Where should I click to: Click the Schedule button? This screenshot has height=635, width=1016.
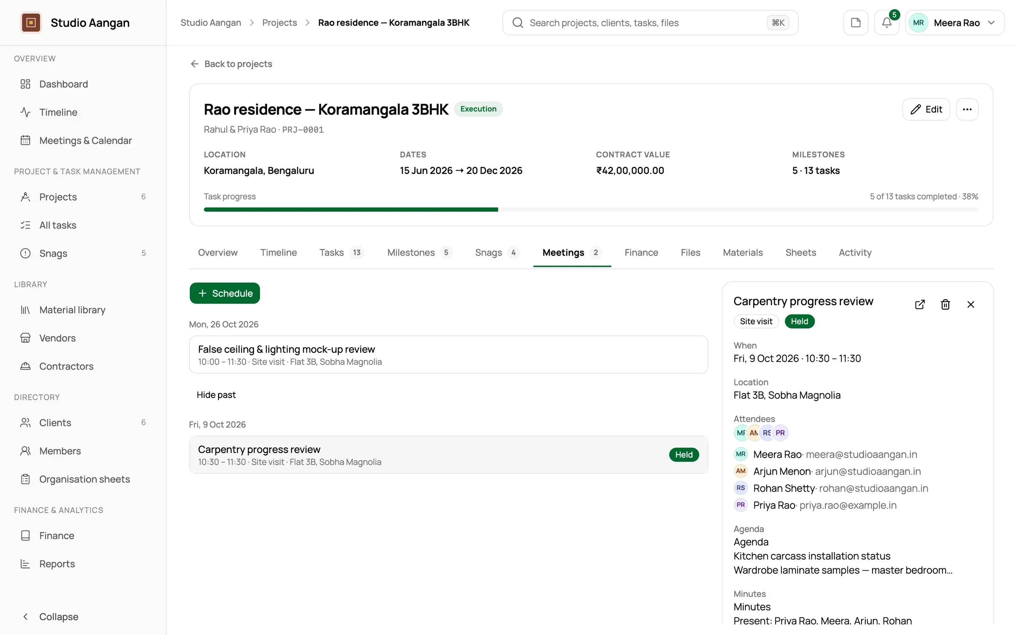pyautogui.click(x=224, y=293)
